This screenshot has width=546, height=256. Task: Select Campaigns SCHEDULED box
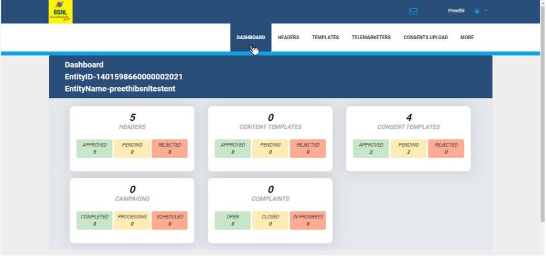tap(170, 221)
